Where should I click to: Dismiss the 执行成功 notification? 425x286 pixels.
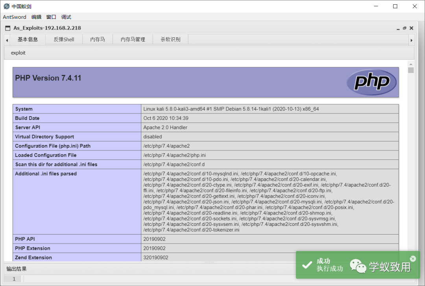click(x=412, y=258)
